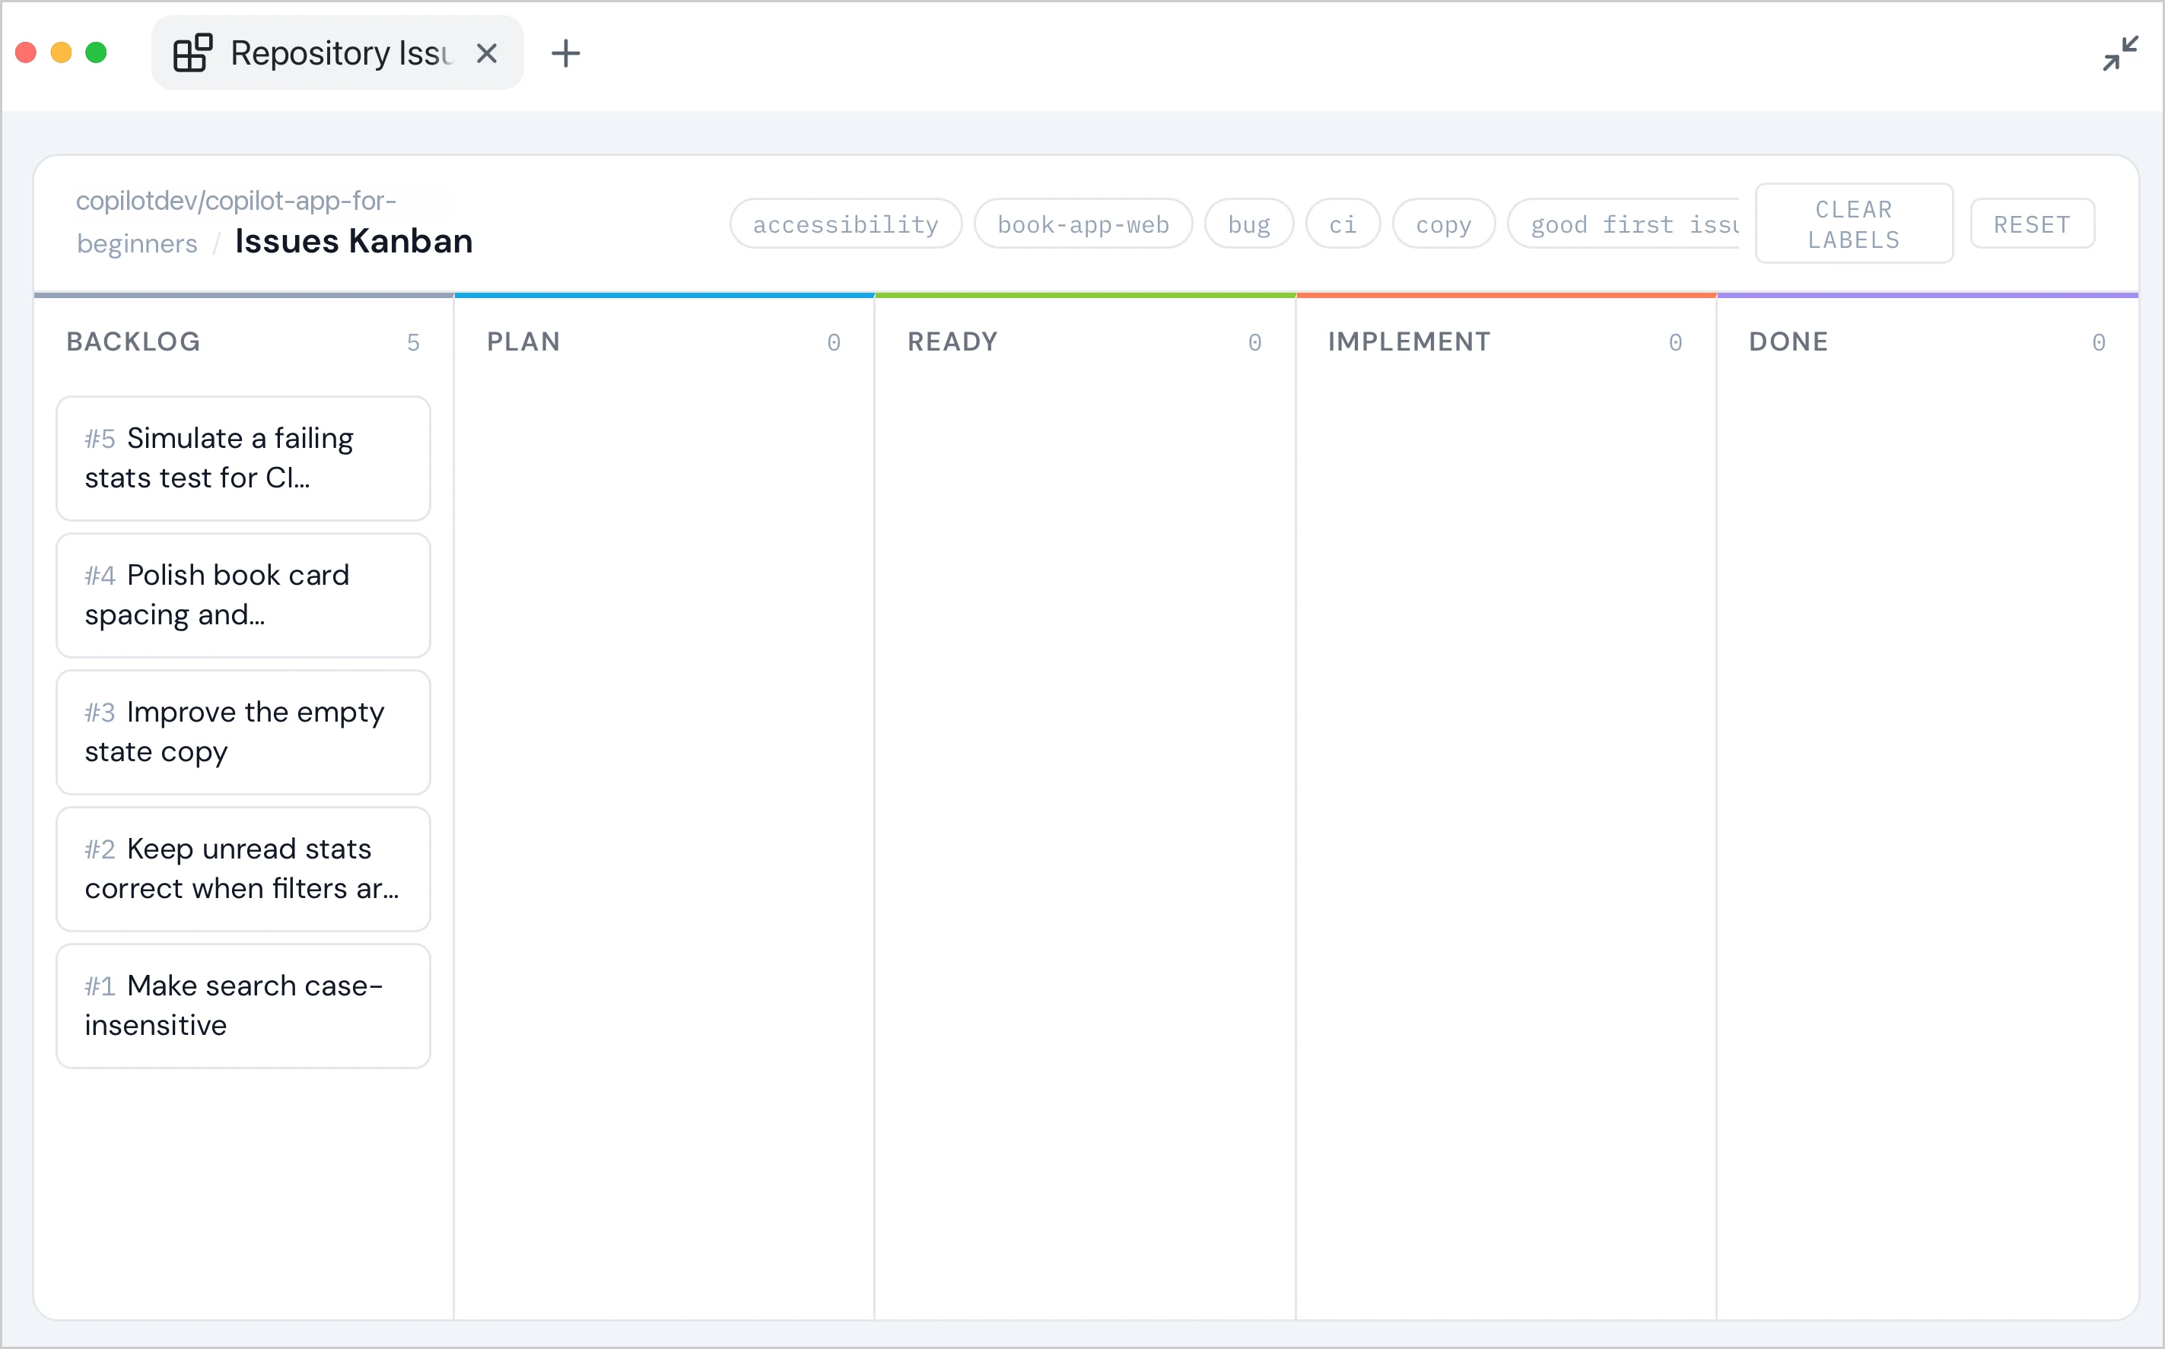Toggle the ci label filter
The width and height of the screenshot is (2165, 1349).
coord(1342,224)
